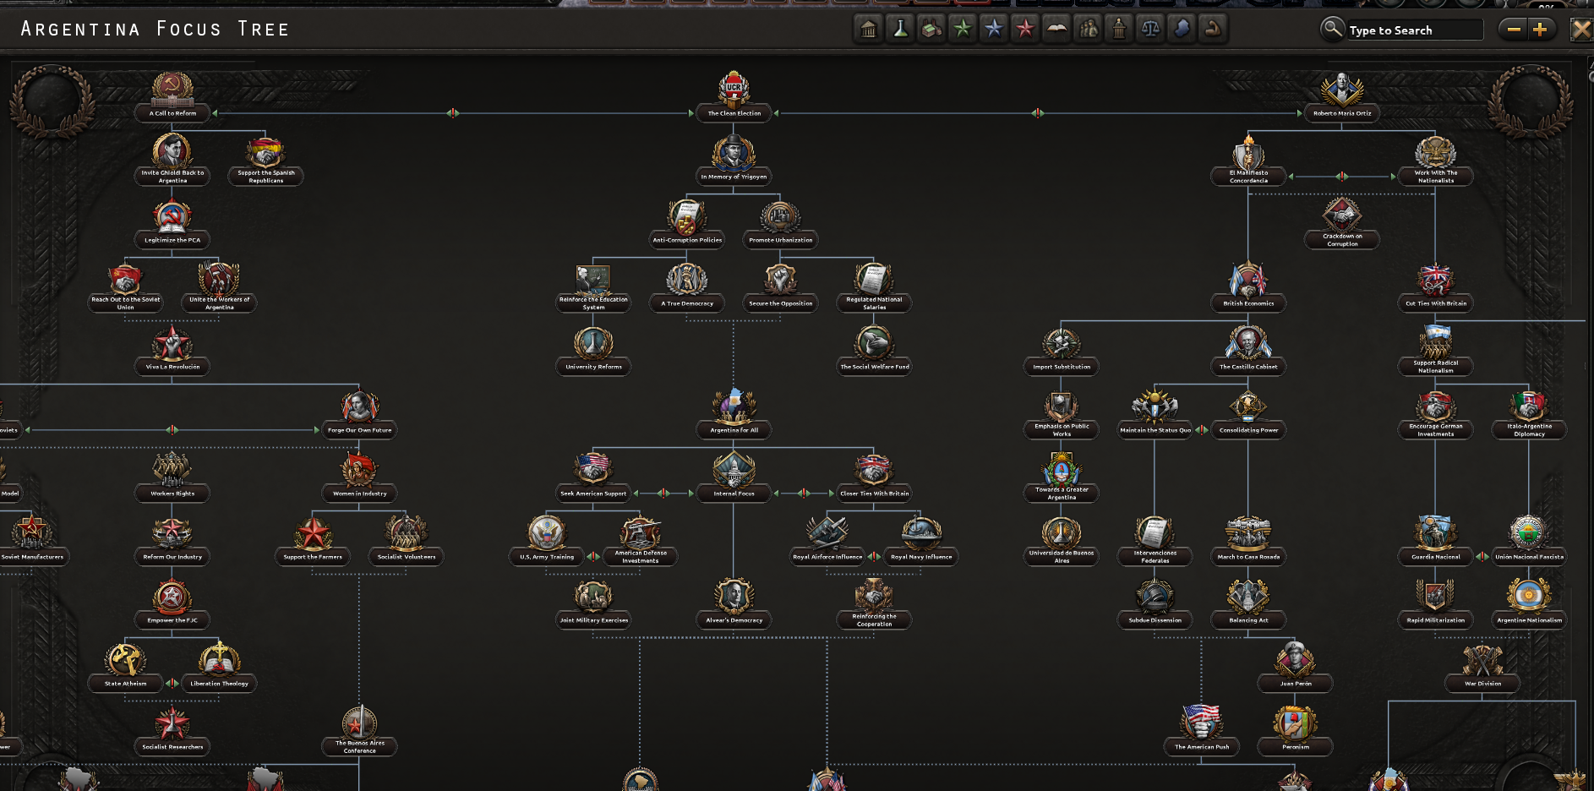The height and width of the screenshot is (791, 1594).
Task: Select Support the Spanish Republicans focus
Action: click(x=266, y=160)
